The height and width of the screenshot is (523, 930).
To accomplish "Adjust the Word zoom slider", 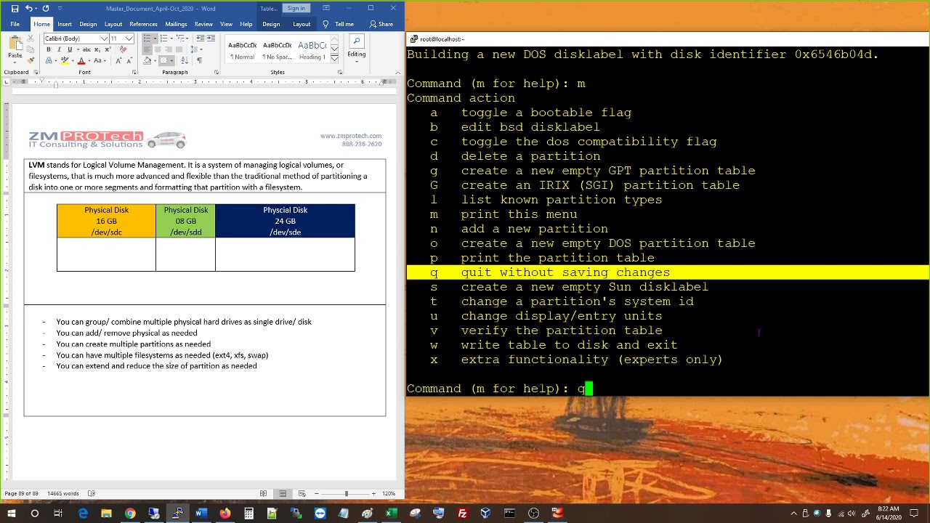I will [x=346, y=494].
